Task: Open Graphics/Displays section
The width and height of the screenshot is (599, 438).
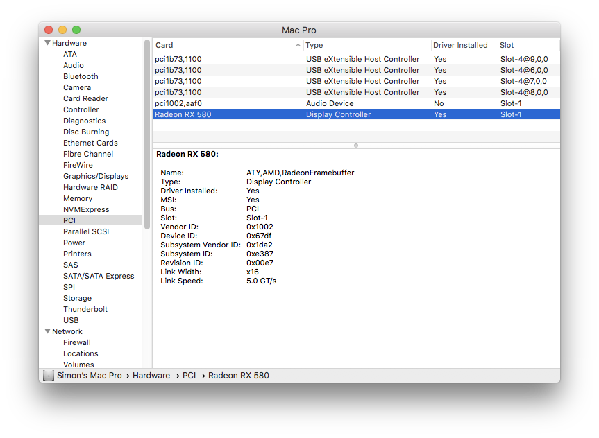Action: (96, 176)
